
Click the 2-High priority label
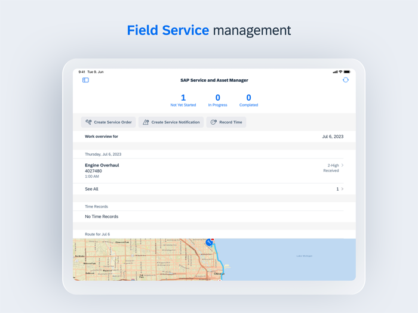(x=333, y=165)
